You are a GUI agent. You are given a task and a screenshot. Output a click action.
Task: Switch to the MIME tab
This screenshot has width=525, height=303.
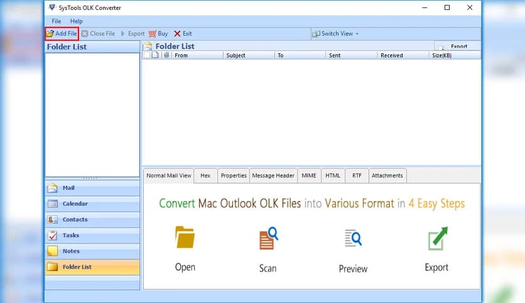point(309,175)
